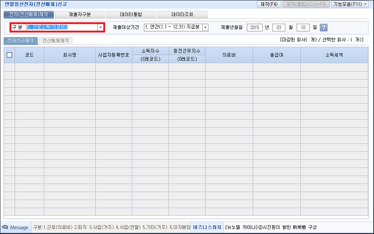Select the 전자(전산매체)제작 tab
Viewport: 374px width, 234px height.
click(29, 15)
